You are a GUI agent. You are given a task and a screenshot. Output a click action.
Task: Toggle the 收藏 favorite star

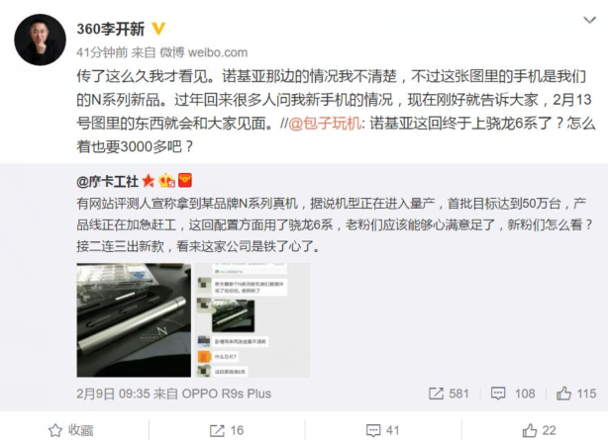pyautogui.click(x=71, y=430)
